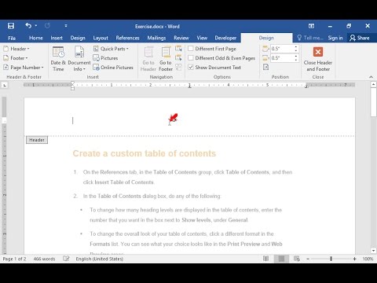The height and width of the screenshot is (283, 377).
Task: Click the Header from Top value field
Action: [x=282, y=49]
